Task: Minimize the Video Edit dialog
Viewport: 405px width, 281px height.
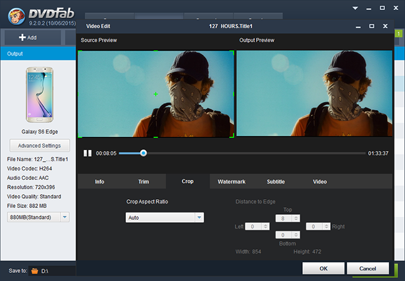Action: coord(358,26)
